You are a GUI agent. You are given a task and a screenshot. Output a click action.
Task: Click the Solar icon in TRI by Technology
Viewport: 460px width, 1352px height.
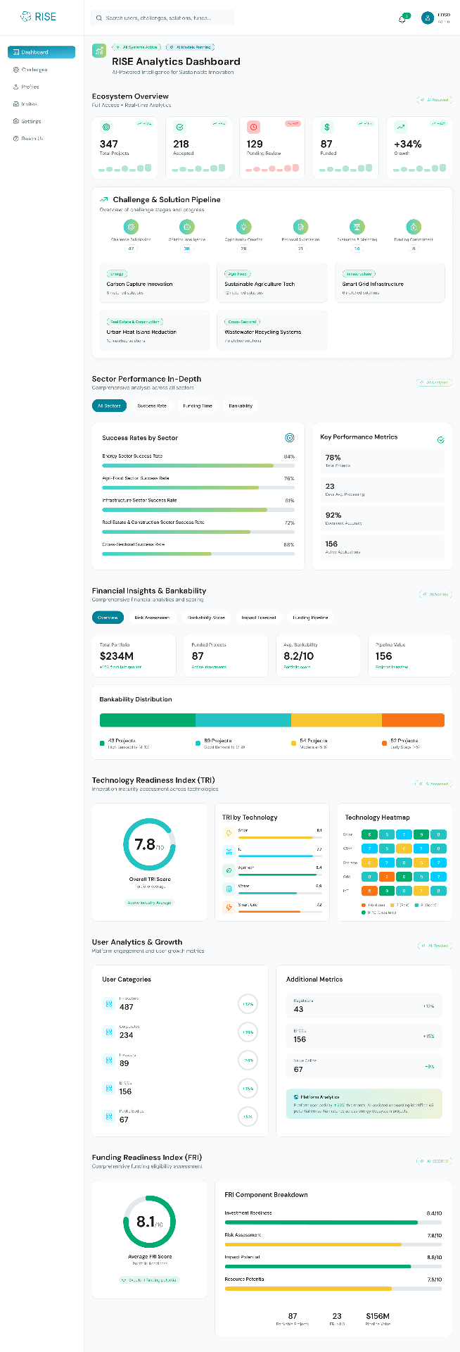pyautogui.click(x=229, y=833)
